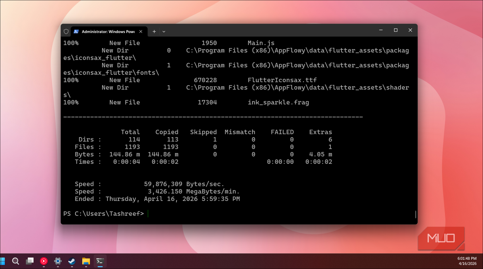
Task: Click the PowerShell icon on the terminal tab
Action: click(77, 31)
